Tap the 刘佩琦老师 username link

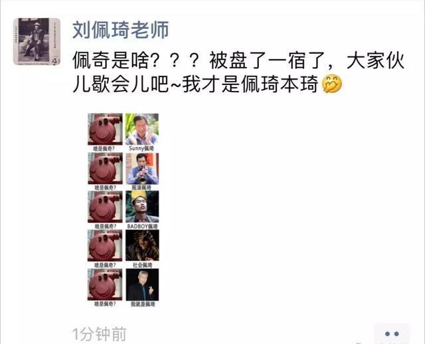(x=121, y=29)
